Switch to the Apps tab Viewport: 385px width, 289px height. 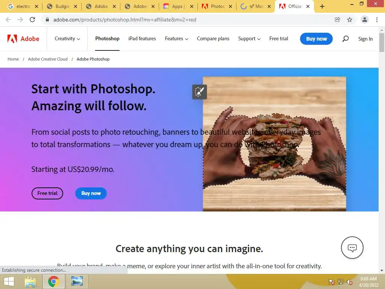tap(177, 7)
